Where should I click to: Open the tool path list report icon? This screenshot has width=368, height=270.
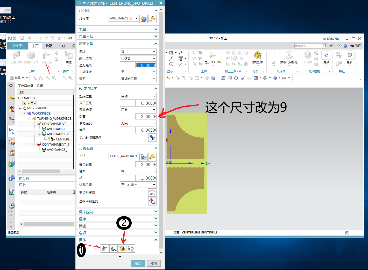click(131, 248)
